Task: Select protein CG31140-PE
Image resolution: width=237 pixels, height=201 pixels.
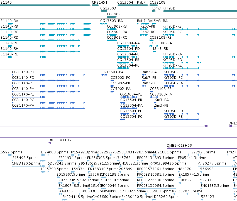Action: pos(23,94)
